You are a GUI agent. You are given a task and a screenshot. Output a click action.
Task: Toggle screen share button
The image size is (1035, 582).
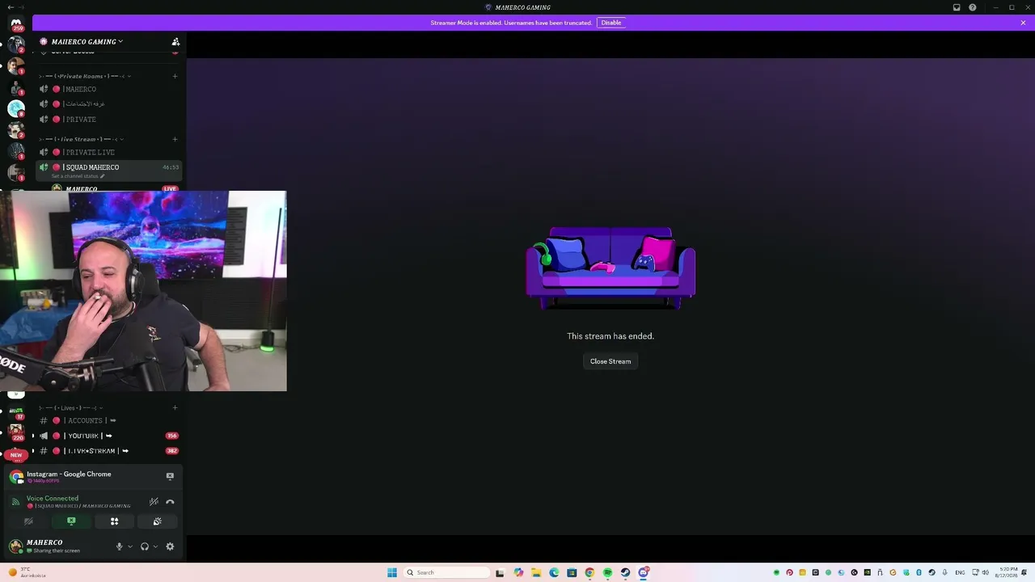pos(71,521)
